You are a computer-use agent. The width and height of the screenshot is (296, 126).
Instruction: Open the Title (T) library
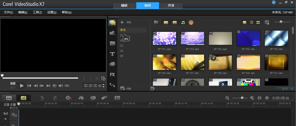pos(113,54)
